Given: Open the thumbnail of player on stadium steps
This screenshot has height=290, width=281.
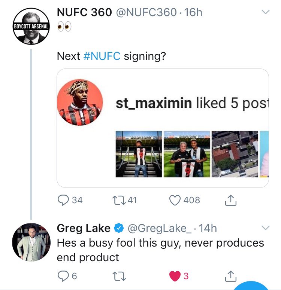Looking at the screenshot, I should (x=139, y=154).
